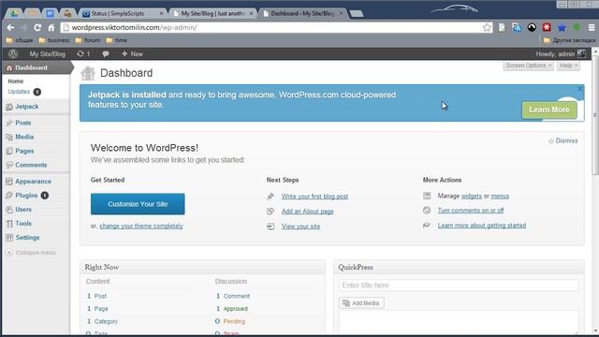
Task: Select the Home submenu item
Action: [16, 81]
